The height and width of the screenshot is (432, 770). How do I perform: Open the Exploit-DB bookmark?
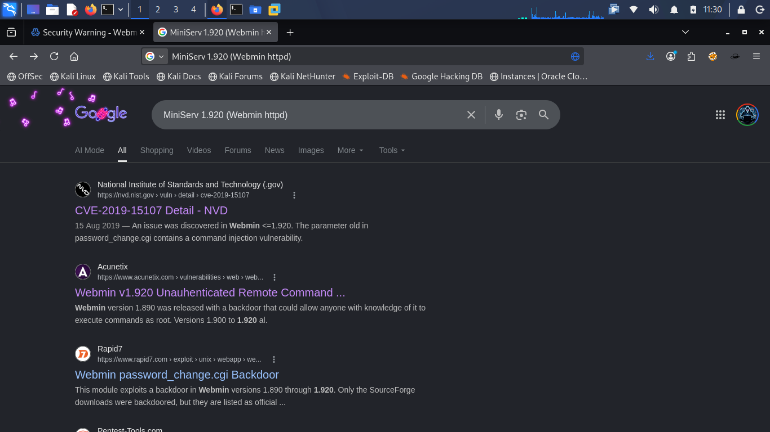pos(368,76)
